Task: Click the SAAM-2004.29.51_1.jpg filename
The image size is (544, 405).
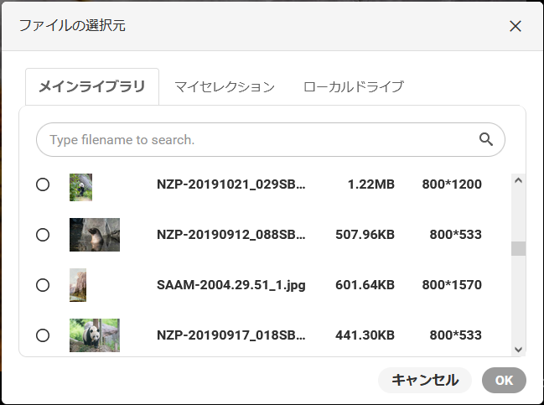Action: (231, 285)
